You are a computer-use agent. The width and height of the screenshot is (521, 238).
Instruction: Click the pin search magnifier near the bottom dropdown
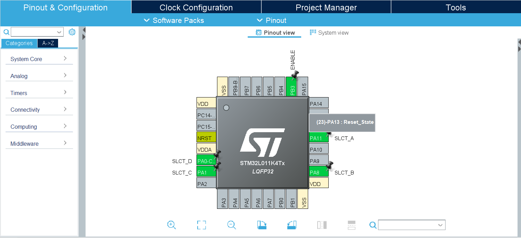(x=372, y=225)
